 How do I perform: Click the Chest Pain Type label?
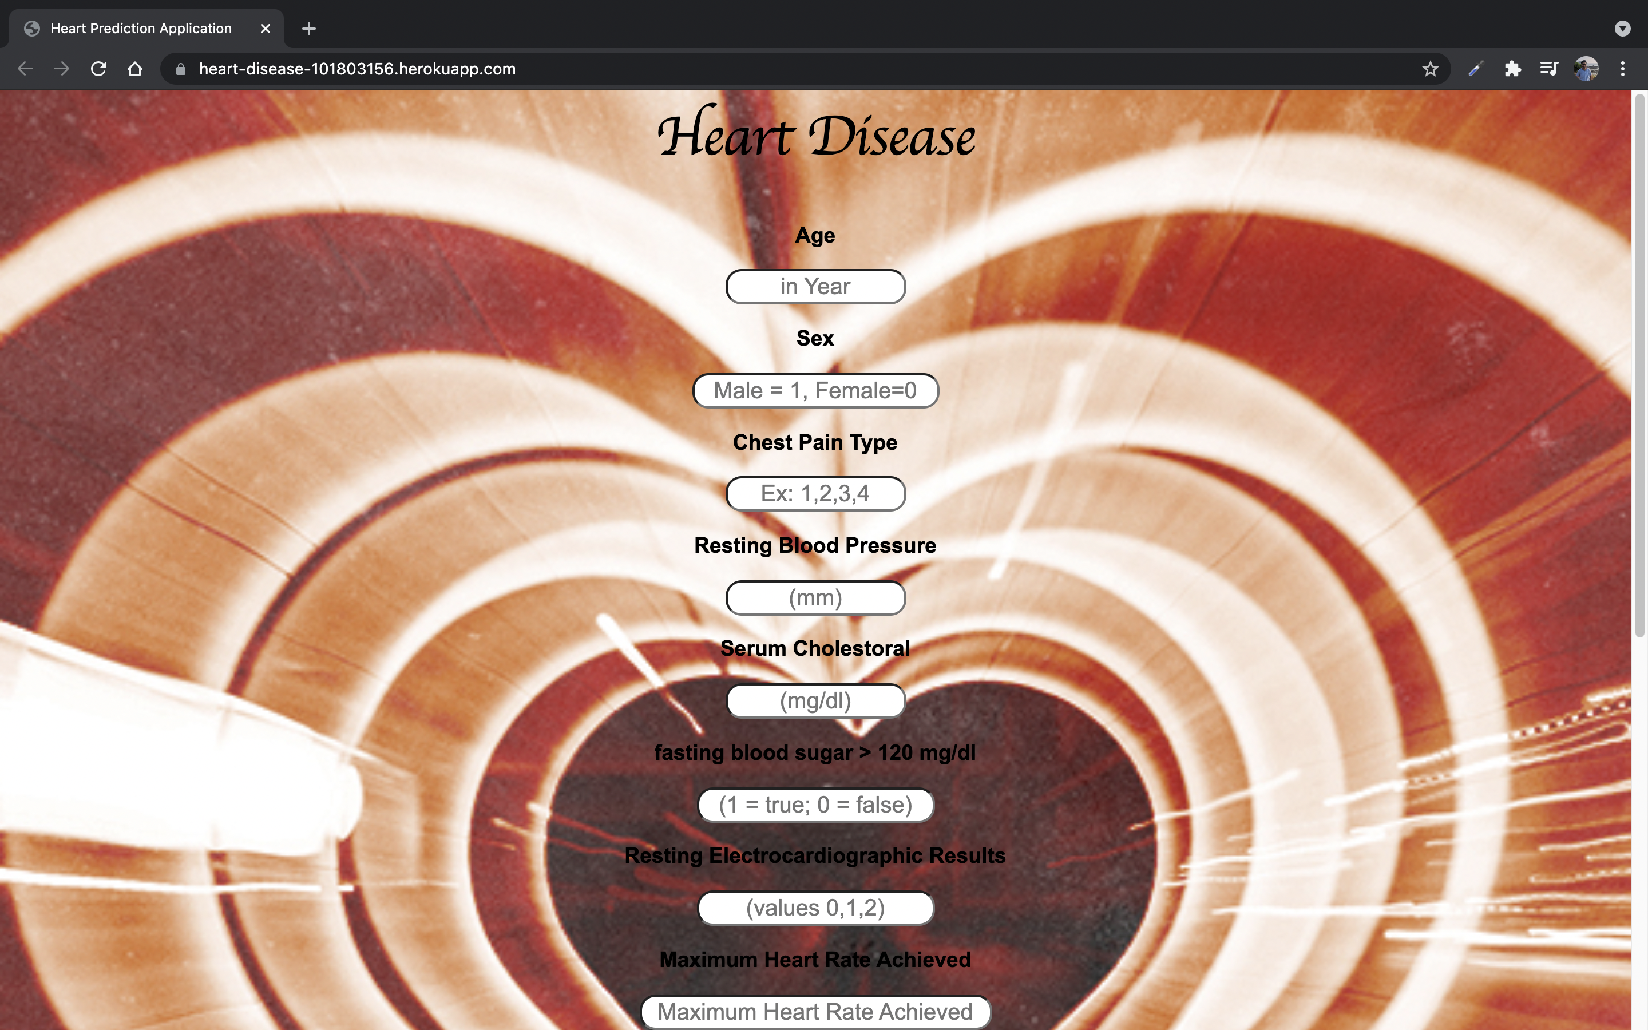(x=815, y=443)
